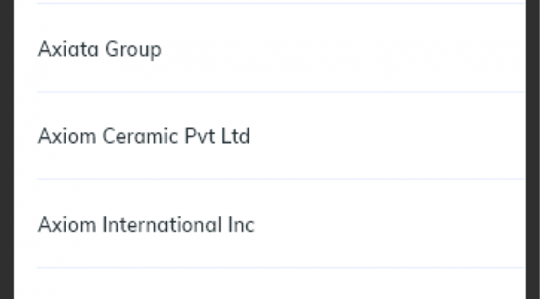Viewport: 540px width, 299px height.
Task: Pick Axiom International Inc from list
Action: pyautogui.click(x=280, y=223)
